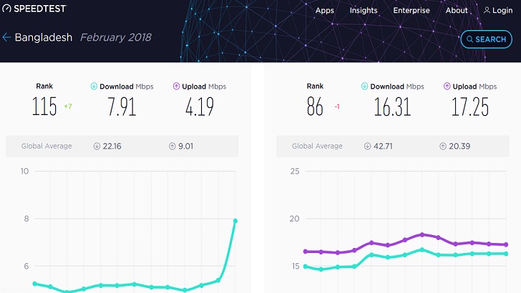Click the last purple data point on right chart

(506, 244)
